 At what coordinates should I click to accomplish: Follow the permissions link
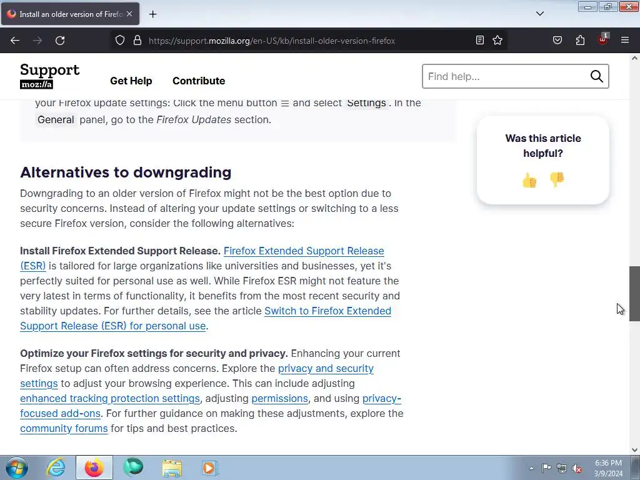pyautogui.click(x=279, y=398)
